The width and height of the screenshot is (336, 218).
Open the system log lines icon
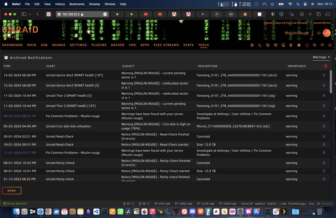point(291,45)
